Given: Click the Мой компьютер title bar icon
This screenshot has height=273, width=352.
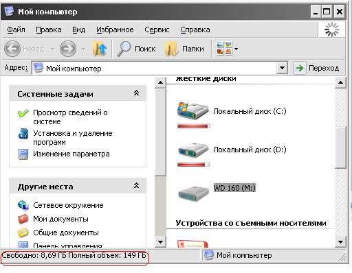Looking at the screenshot, I should [9, 11].
